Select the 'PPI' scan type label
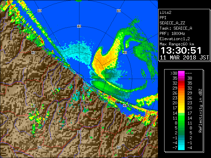Screen dimensions: 211x158 163,18
